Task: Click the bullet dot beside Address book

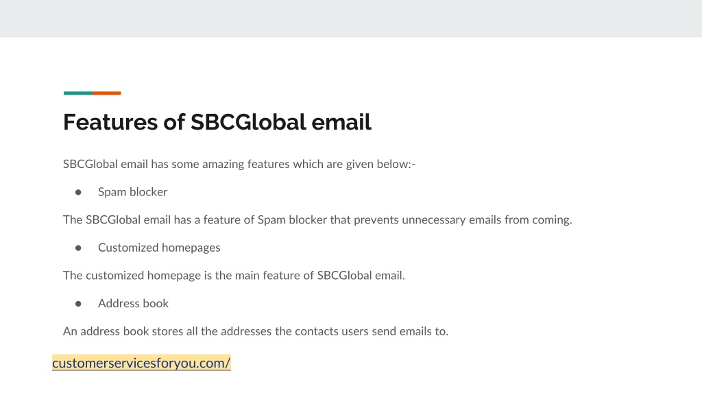Action: coord(78,304)
